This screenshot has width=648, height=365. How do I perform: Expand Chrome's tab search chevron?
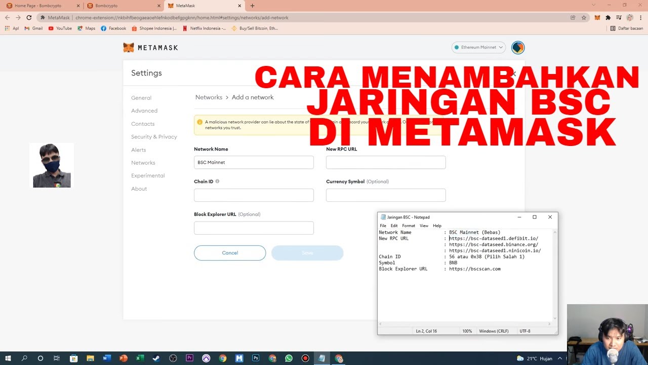point(594,5)
